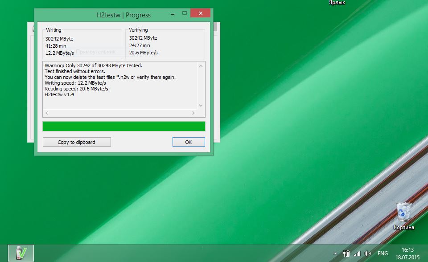Close the H2testw Progress window

click(200, 13)
